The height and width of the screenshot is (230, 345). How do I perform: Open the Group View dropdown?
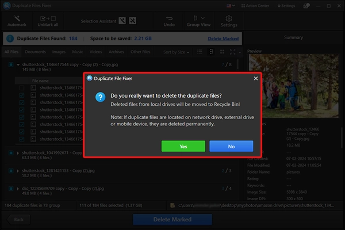click(x=198, y=21)
